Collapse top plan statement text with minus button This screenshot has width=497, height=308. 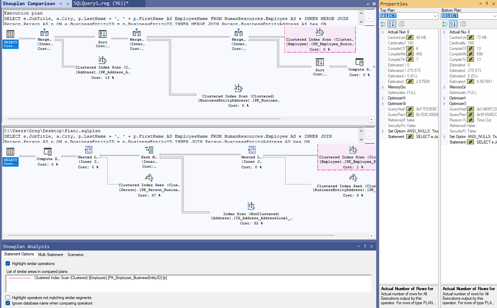coord(370,18)
